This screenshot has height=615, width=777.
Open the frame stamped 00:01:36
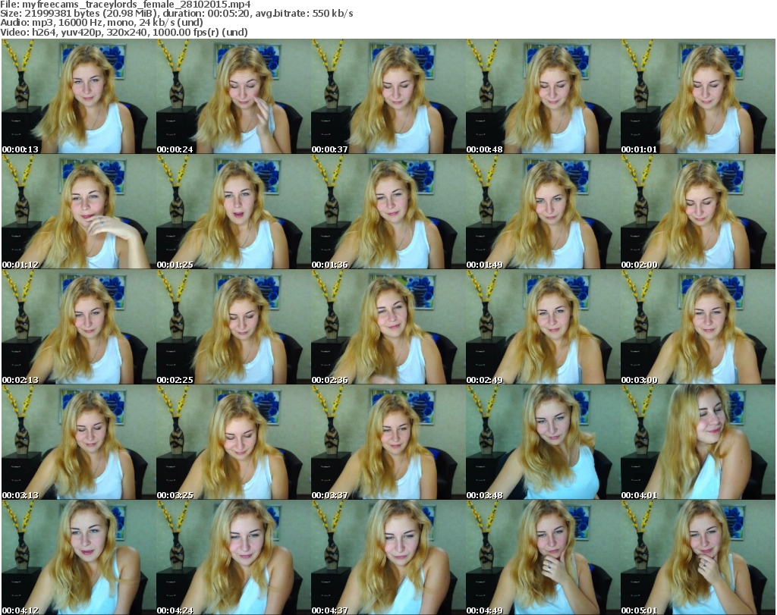click(388, 212)
